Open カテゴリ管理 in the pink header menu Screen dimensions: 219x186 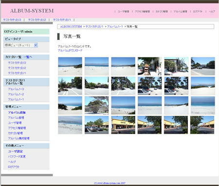162,12
